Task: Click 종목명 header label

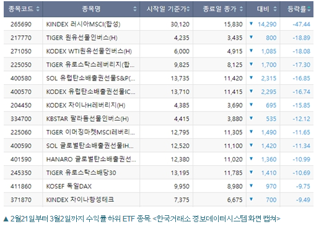Action: pyautogui.click(x=91, y=9)
